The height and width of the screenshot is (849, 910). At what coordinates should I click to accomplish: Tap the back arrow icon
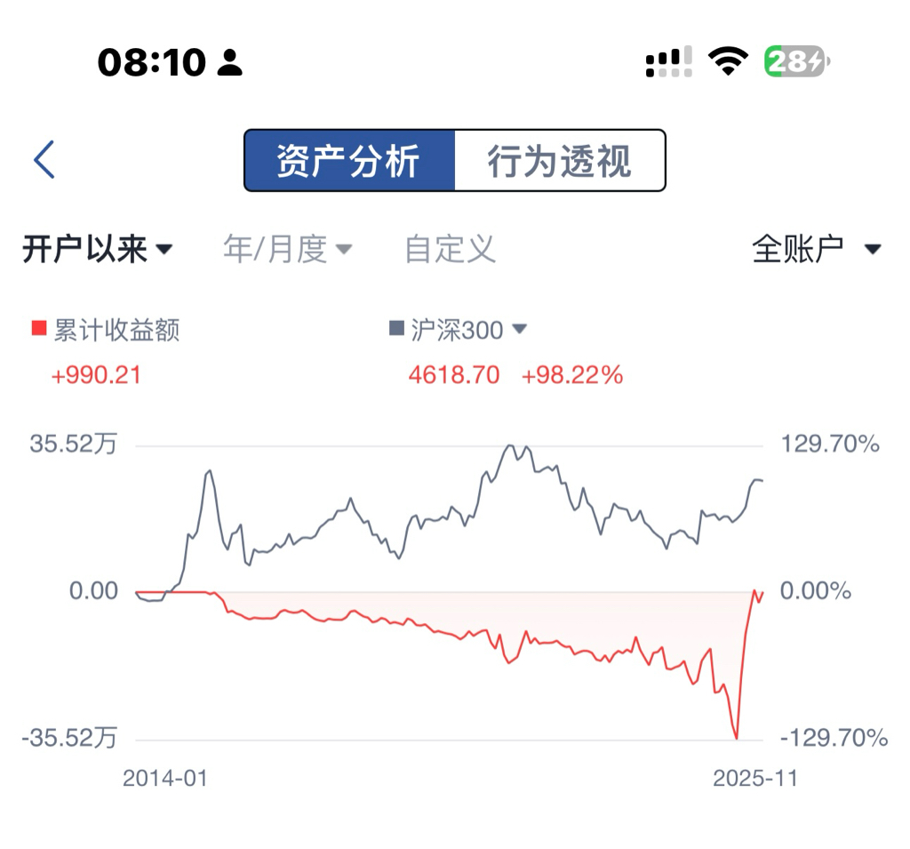44,159
